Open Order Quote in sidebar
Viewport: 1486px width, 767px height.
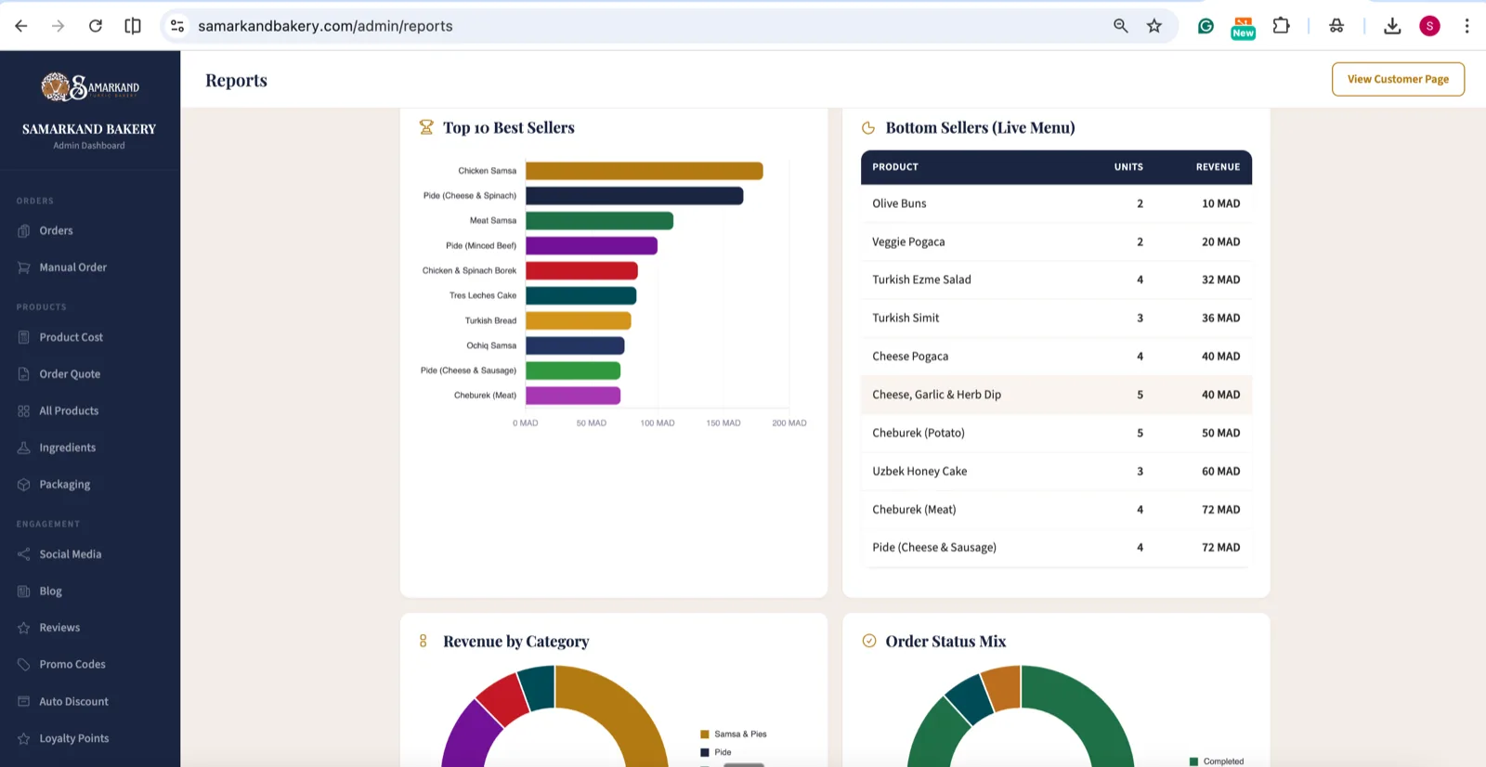[70, 374]
